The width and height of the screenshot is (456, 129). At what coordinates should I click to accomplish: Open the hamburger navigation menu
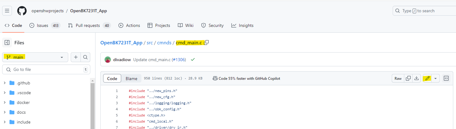tap(7, 11)
